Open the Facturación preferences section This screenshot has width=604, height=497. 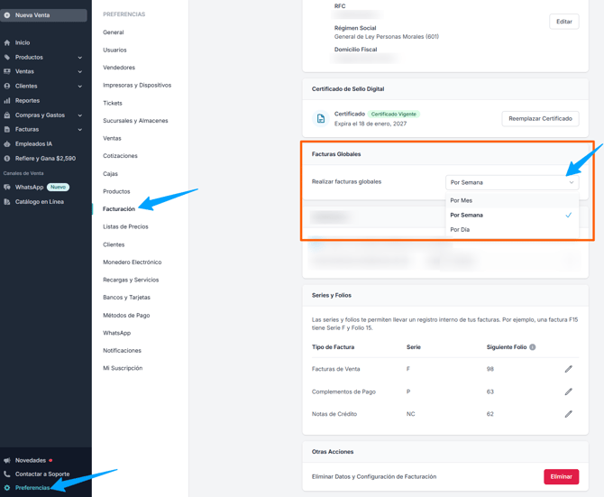[119, 209]
